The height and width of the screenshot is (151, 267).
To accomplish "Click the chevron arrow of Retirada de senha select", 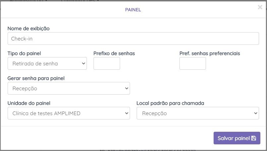I will tap(83, 63).
